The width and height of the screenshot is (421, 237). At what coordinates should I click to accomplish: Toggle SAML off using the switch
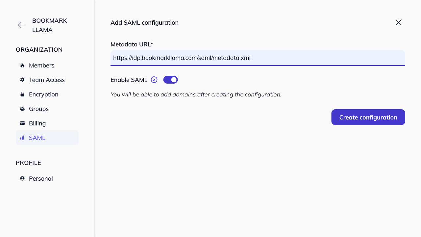(x=170, y=80)
